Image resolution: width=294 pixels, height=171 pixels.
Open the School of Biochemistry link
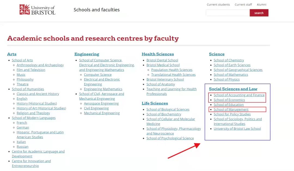(164, 114)
